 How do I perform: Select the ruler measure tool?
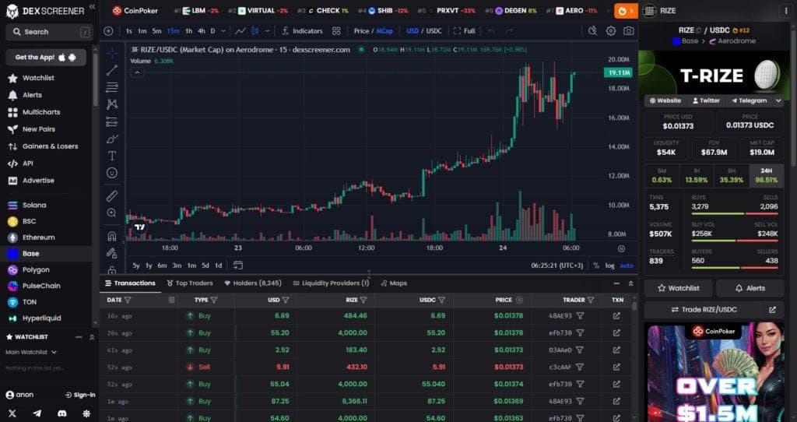[112, 195]
